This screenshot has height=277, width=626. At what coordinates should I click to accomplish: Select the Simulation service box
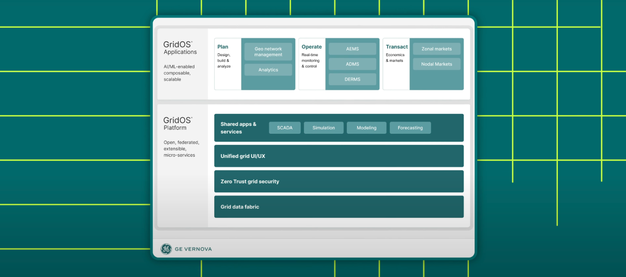coord(323,128)
